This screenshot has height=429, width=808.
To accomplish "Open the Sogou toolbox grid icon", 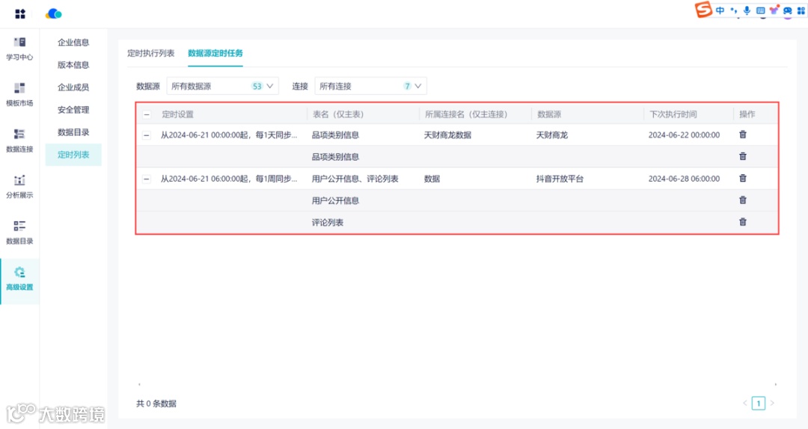I will [801, 10].
